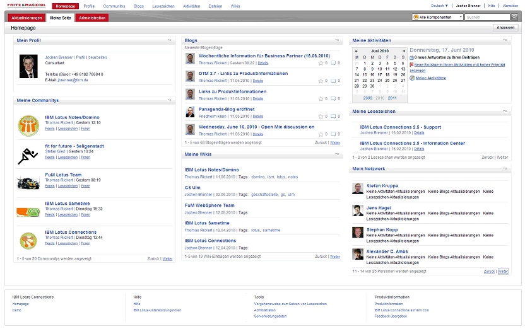Open the FuM Lotus Team car thumbnail
The image size is (525, 329).
pyautogui.click(x=28, y=183)
